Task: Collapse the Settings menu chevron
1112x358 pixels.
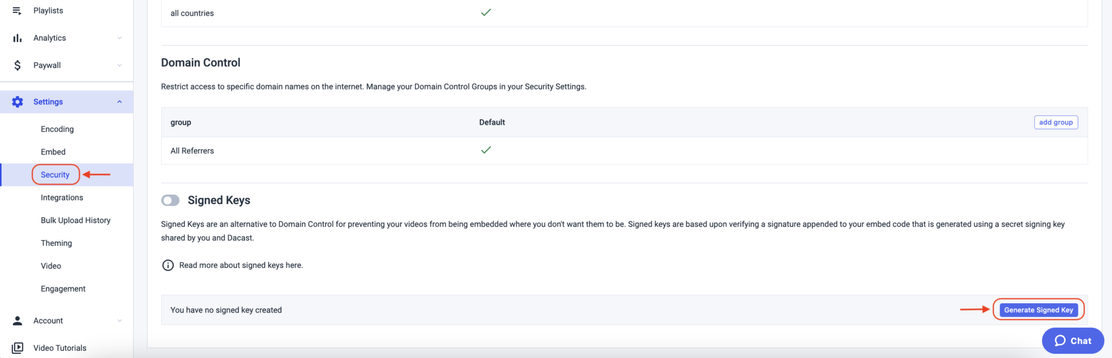Action: [119, 102]
